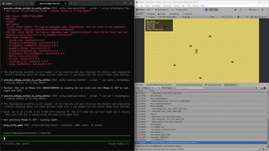Screen dimensions: 269x151
Task: Toggle the warning count filter icon
Action: click(262, 88)
